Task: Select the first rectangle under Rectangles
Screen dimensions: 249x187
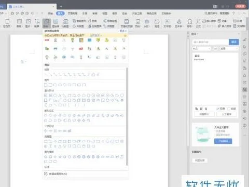Action: tap(46, 85)
